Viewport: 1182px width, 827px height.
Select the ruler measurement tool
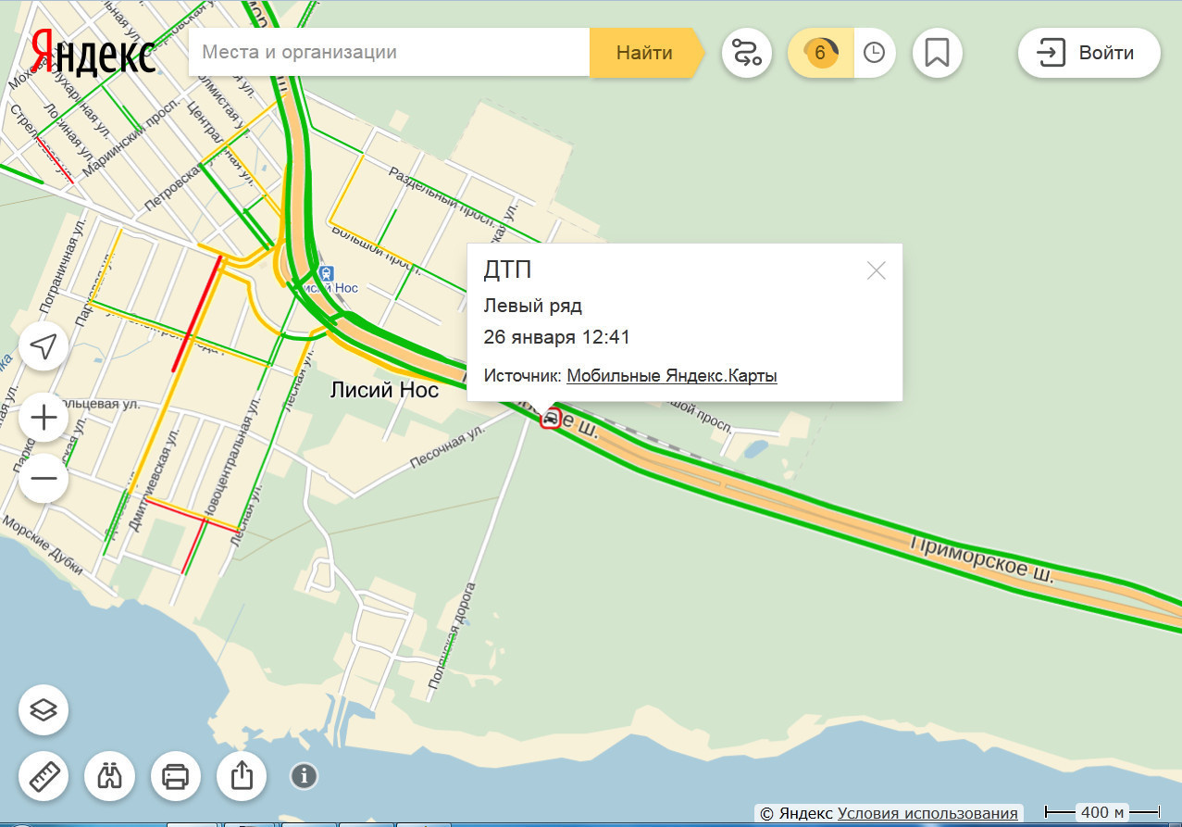44,776
